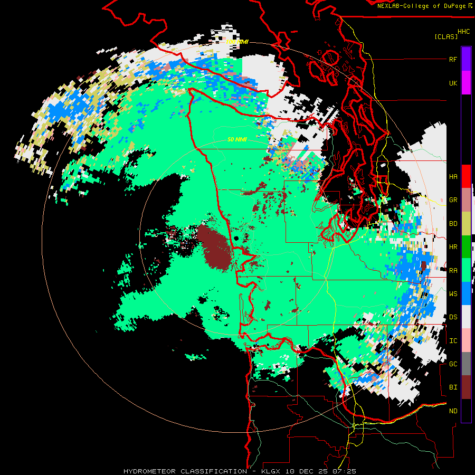Select the DS white legend swatch
The height and width of the screenshot is (475, 475).
pyautogui.click(x=466, y=317)
